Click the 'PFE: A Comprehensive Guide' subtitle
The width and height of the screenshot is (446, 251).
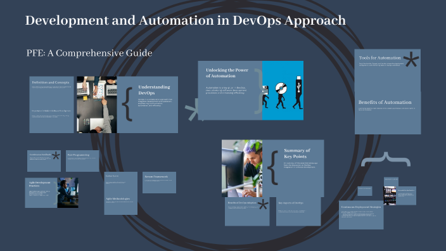[x=89, y=53]
